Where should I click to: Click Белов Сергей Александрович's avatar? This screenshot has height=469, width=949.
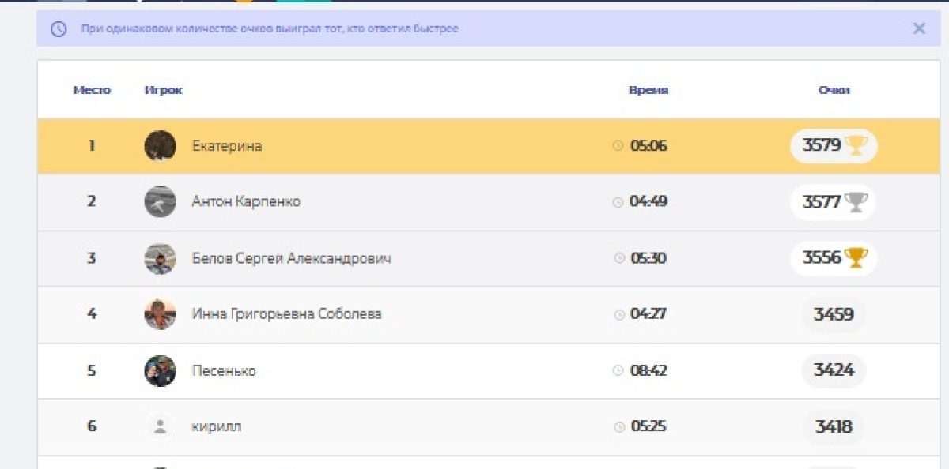161,258
